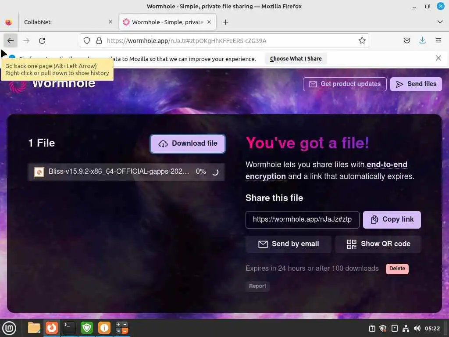Click the pinned Firefox view tab icon
Viewport: 449px width, 337px height.
(9, 22)
